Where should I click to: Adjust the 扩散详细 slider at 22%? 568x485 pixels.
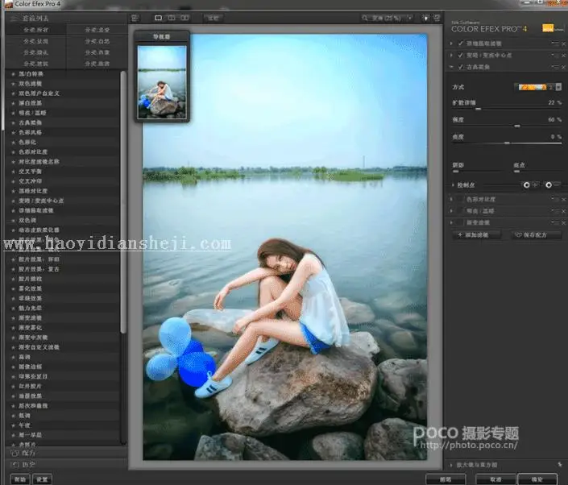pos(478,109)
